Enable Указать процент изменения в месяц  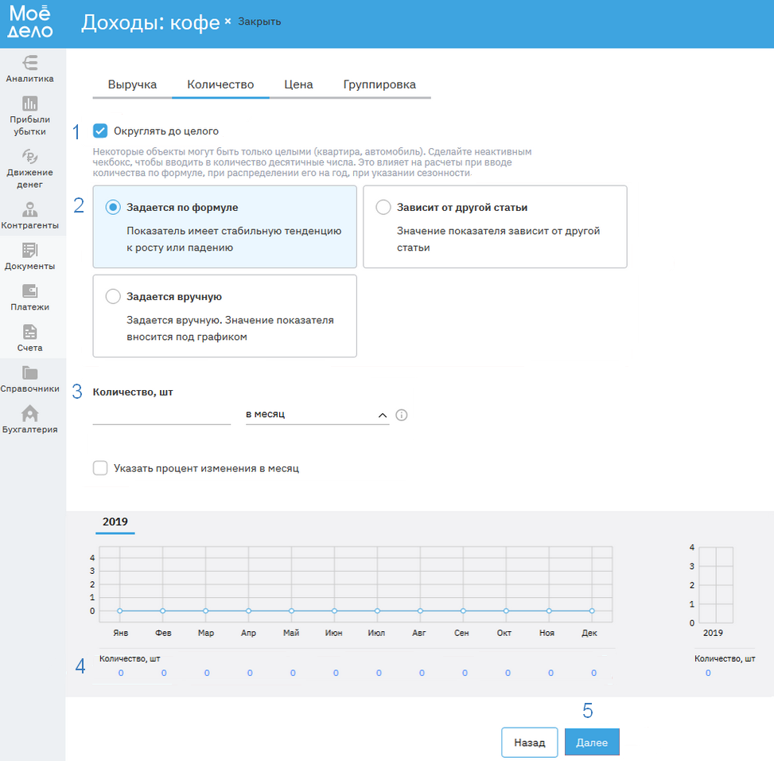pyautogui.click(x=100, y=467)
